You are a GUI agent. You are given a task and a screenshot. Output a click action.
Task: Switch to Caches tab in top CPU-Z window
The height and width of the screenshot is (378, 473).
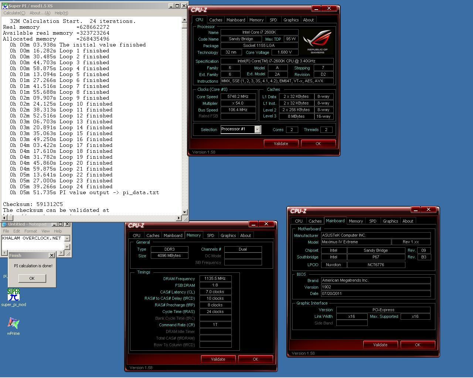pyautogui.click(x=215, y=20)
